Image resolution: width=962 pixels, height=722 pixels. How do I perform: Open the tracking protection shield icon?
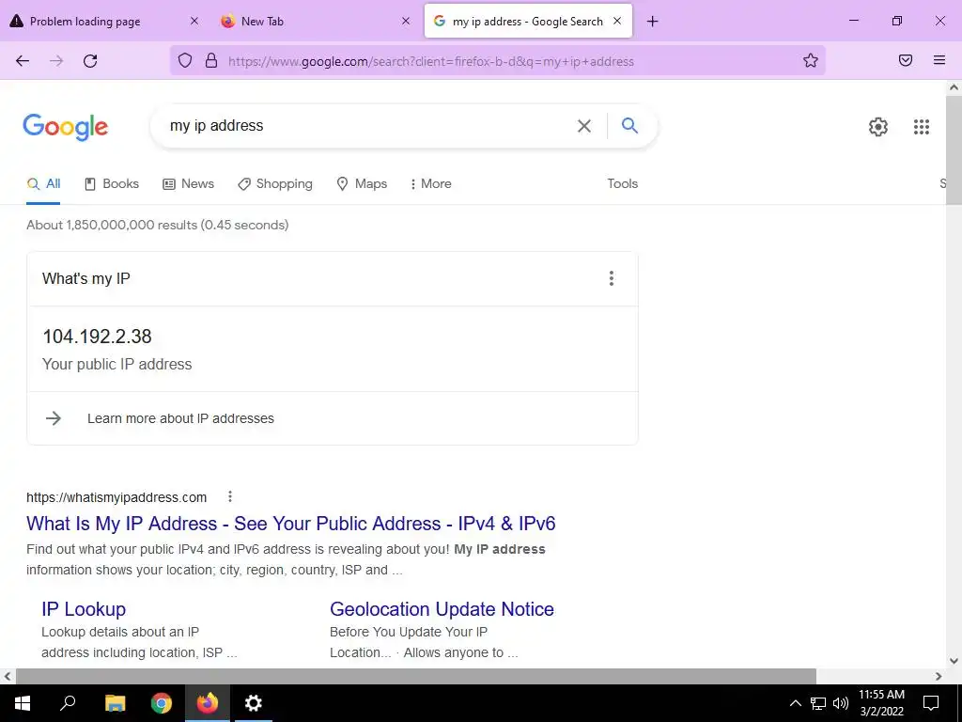tap(185, 60)
